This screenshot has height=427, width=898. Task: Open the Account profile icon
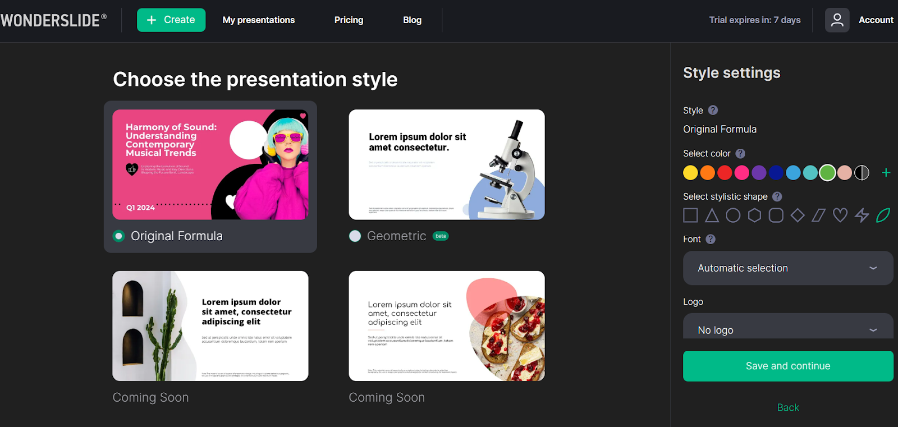(837, 20)
